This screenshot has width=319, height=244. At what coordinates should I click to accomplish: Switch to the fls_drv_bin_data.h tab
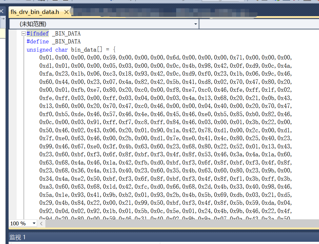(35, 12)
